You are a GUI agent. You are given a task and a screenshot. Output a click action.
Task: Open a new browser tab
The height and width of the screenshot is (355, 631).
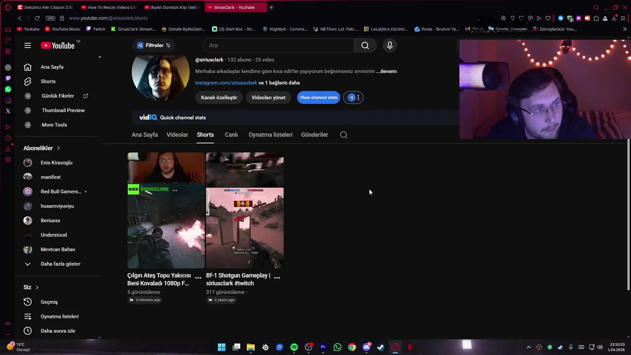(271, 7)
